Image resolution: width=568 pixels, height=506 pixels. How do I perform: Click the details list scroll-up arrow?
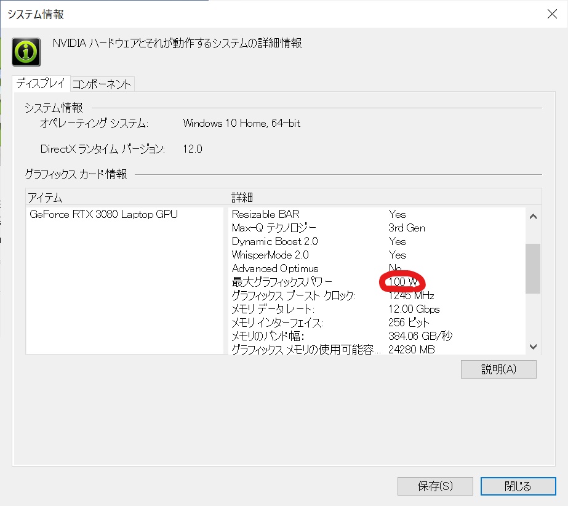tap(533, 217)
